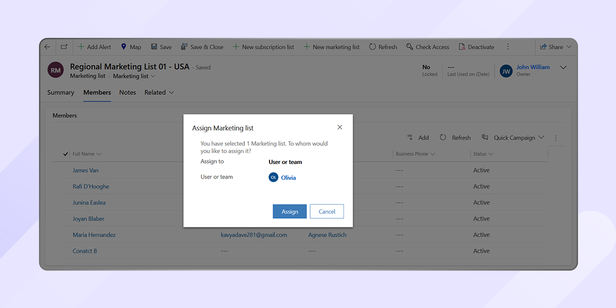Open member Rafi D'Hooghe

[x=91, y=186]
